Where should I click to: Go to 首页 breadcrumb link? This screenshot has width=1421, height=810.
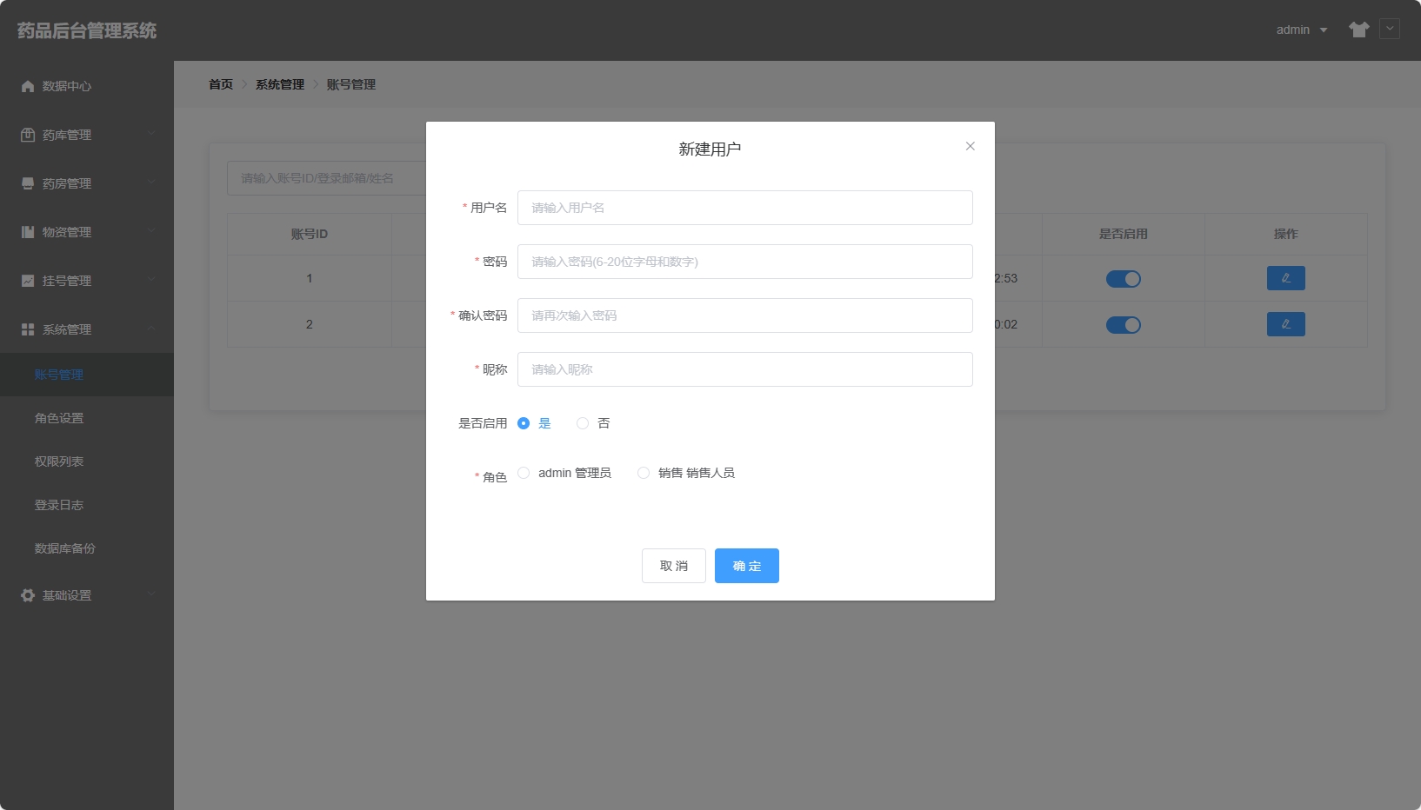click(221, 84)
